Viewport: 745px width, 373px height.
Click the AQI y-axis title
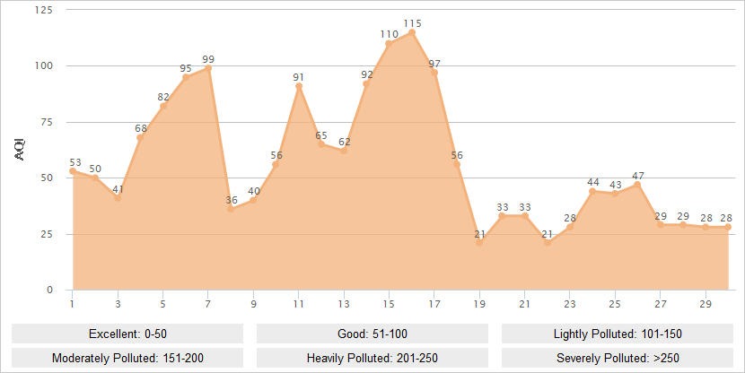20,150
